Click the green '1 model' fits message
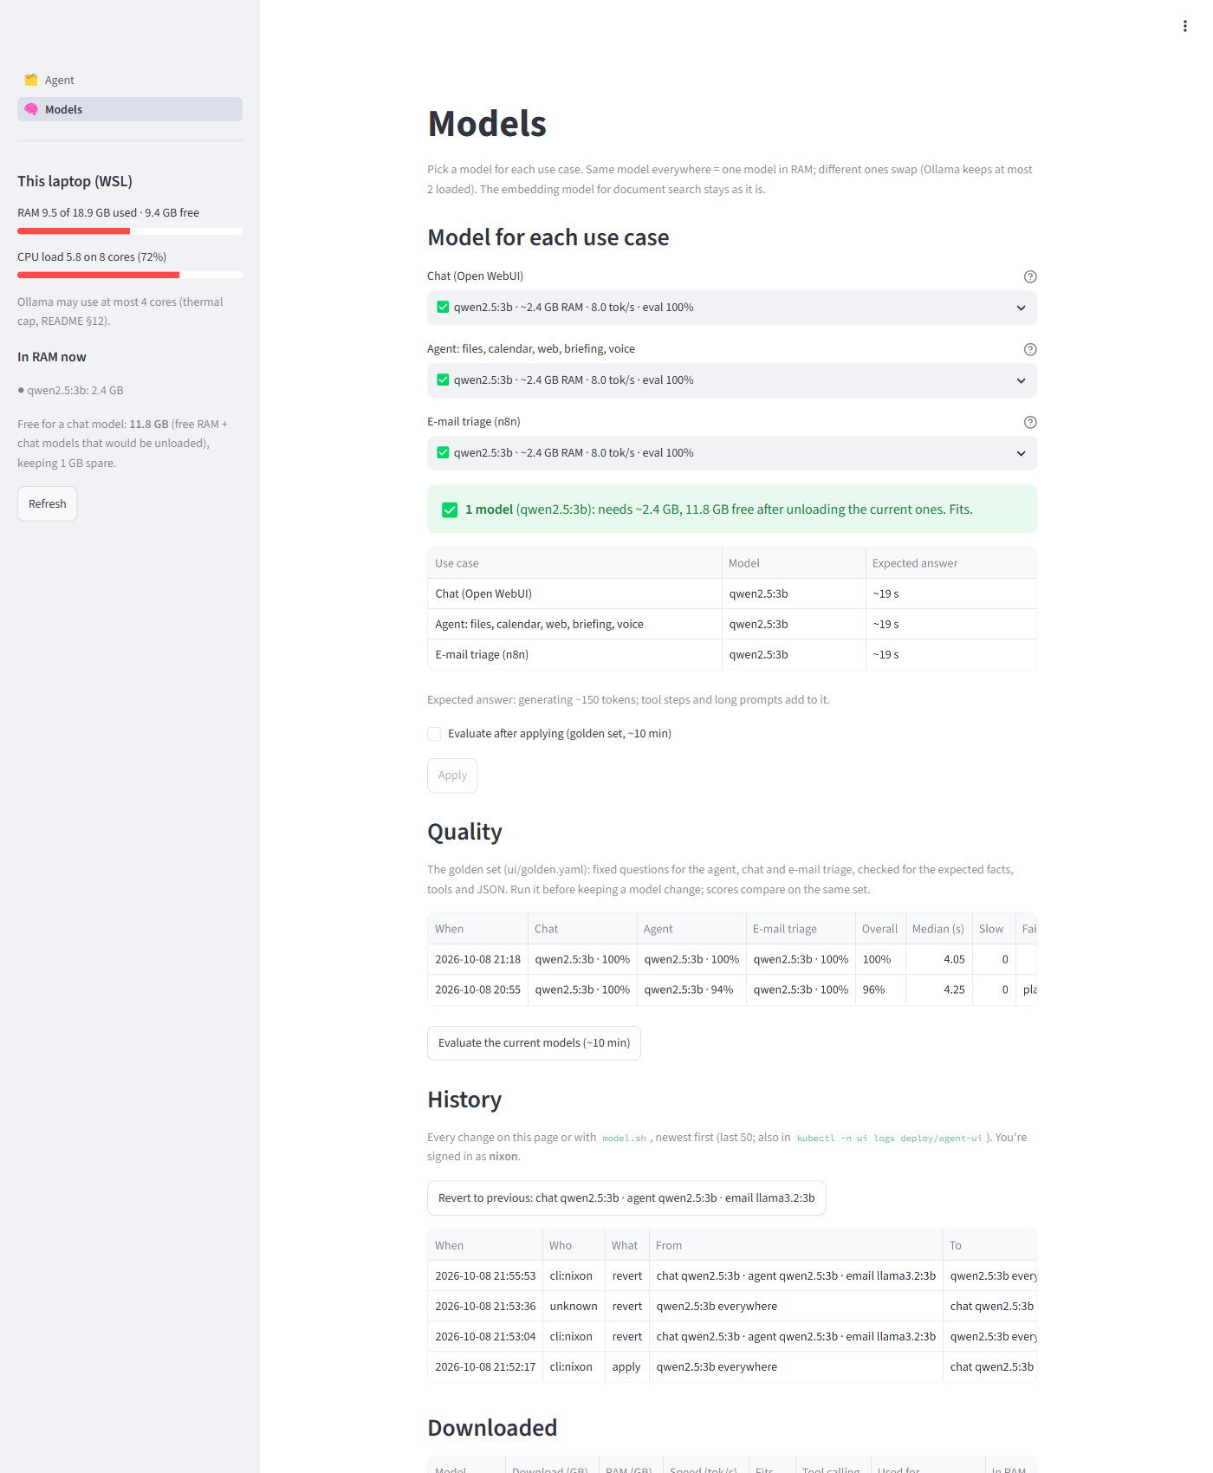 (732, 509)
